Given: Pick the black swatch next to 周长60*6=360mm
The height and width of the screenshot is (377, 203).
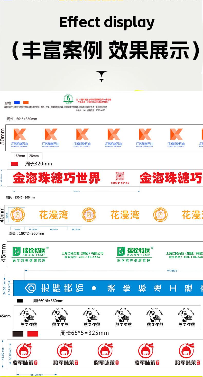Looking at the screenshot, I should click(x=20, y=301).
